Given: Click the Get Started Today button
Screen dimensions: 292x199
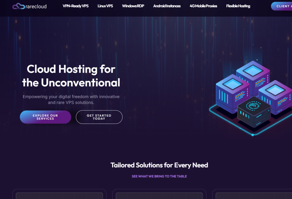Looking at the screenshot, I should 99,117.
